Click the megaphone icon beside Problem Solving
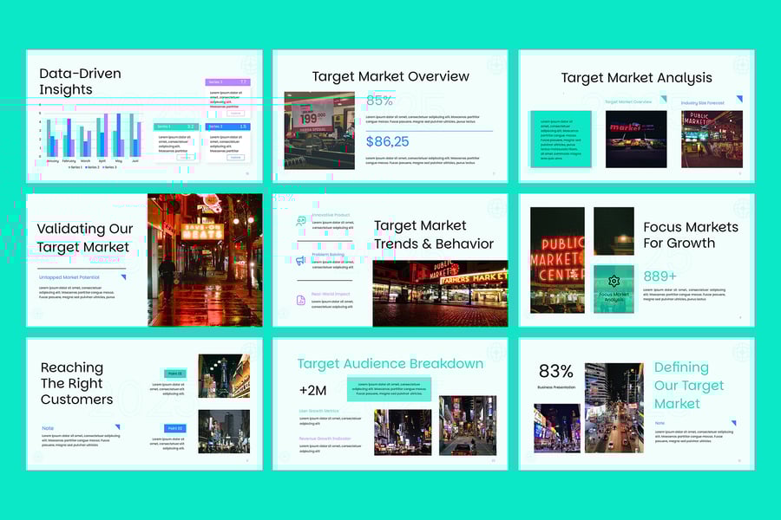 (301, 260)
